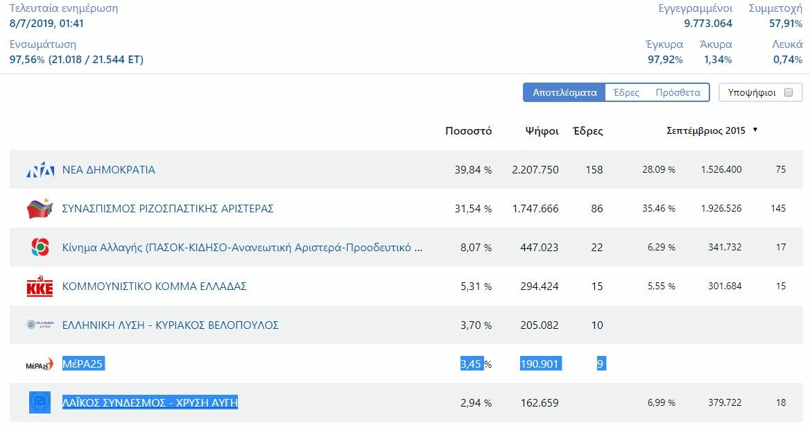Screen dimensions: 810x426
Task: Open the Σεπτέμβριος 2015 comparison dropdown
Action: (x=712, y=130)
